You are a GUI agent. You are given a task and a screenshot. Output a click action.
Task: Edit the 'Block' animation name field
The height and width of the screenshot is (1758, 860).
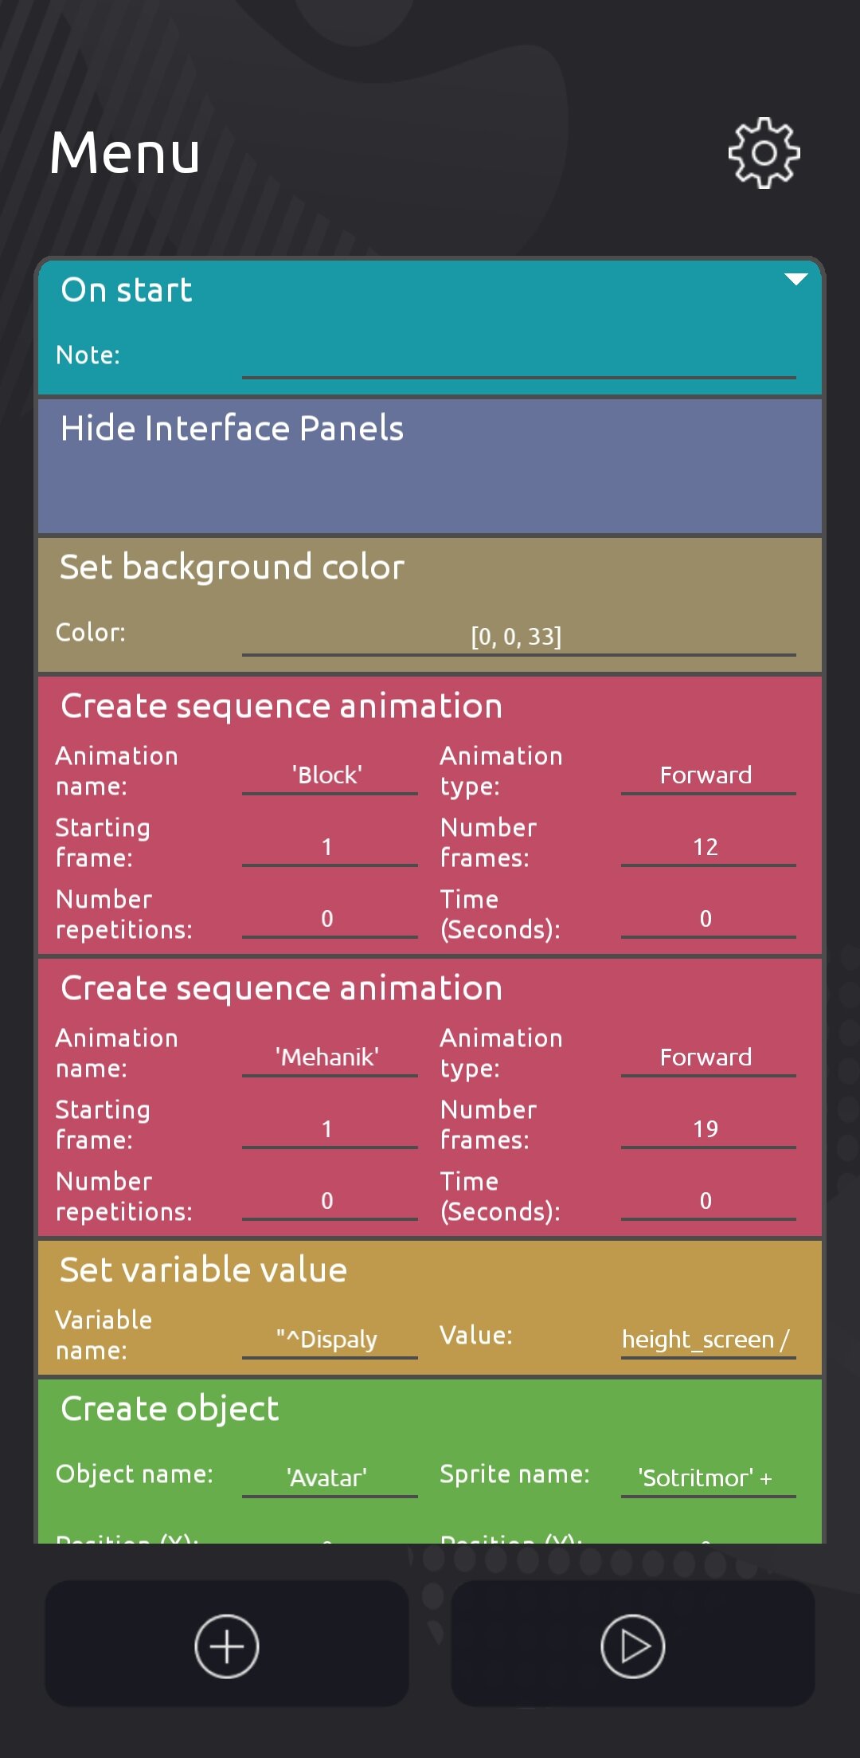(x=329, y=775)
